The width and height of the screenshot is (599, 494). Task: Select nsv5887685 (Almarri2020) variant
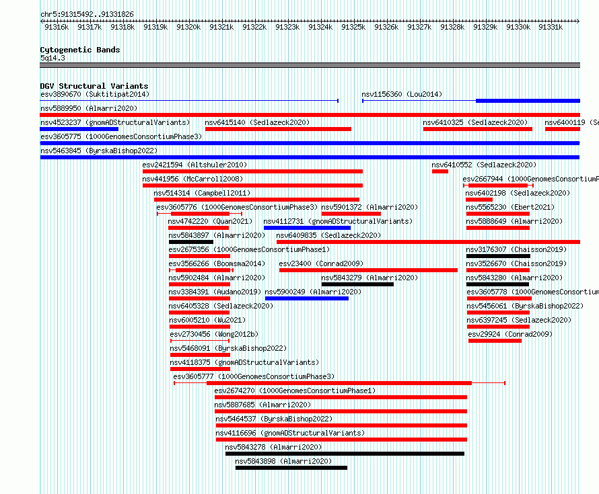pyautogui.click(x=262, y=405)
